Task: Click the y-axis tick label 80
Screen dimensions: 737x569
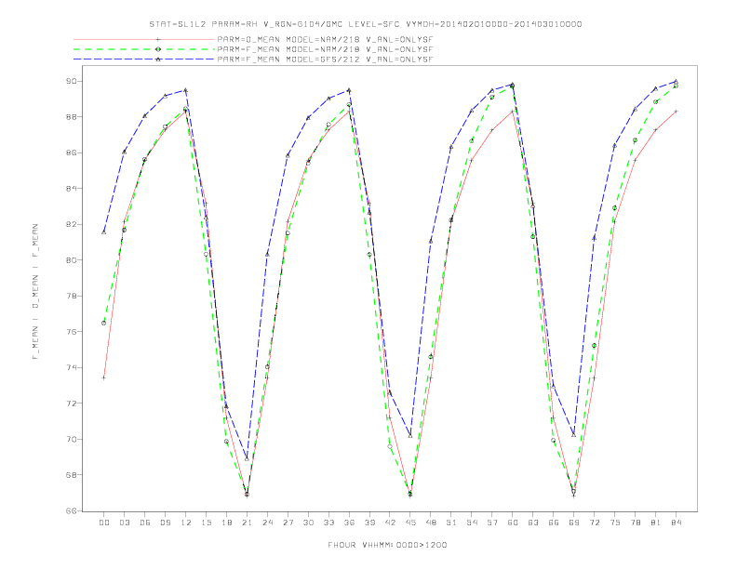Action: click(x=71, y=259)
